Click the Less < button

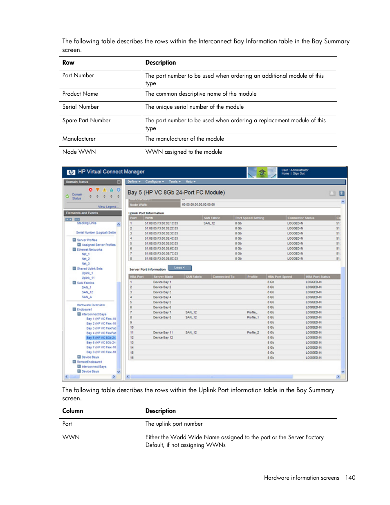(x=179, y=268)
